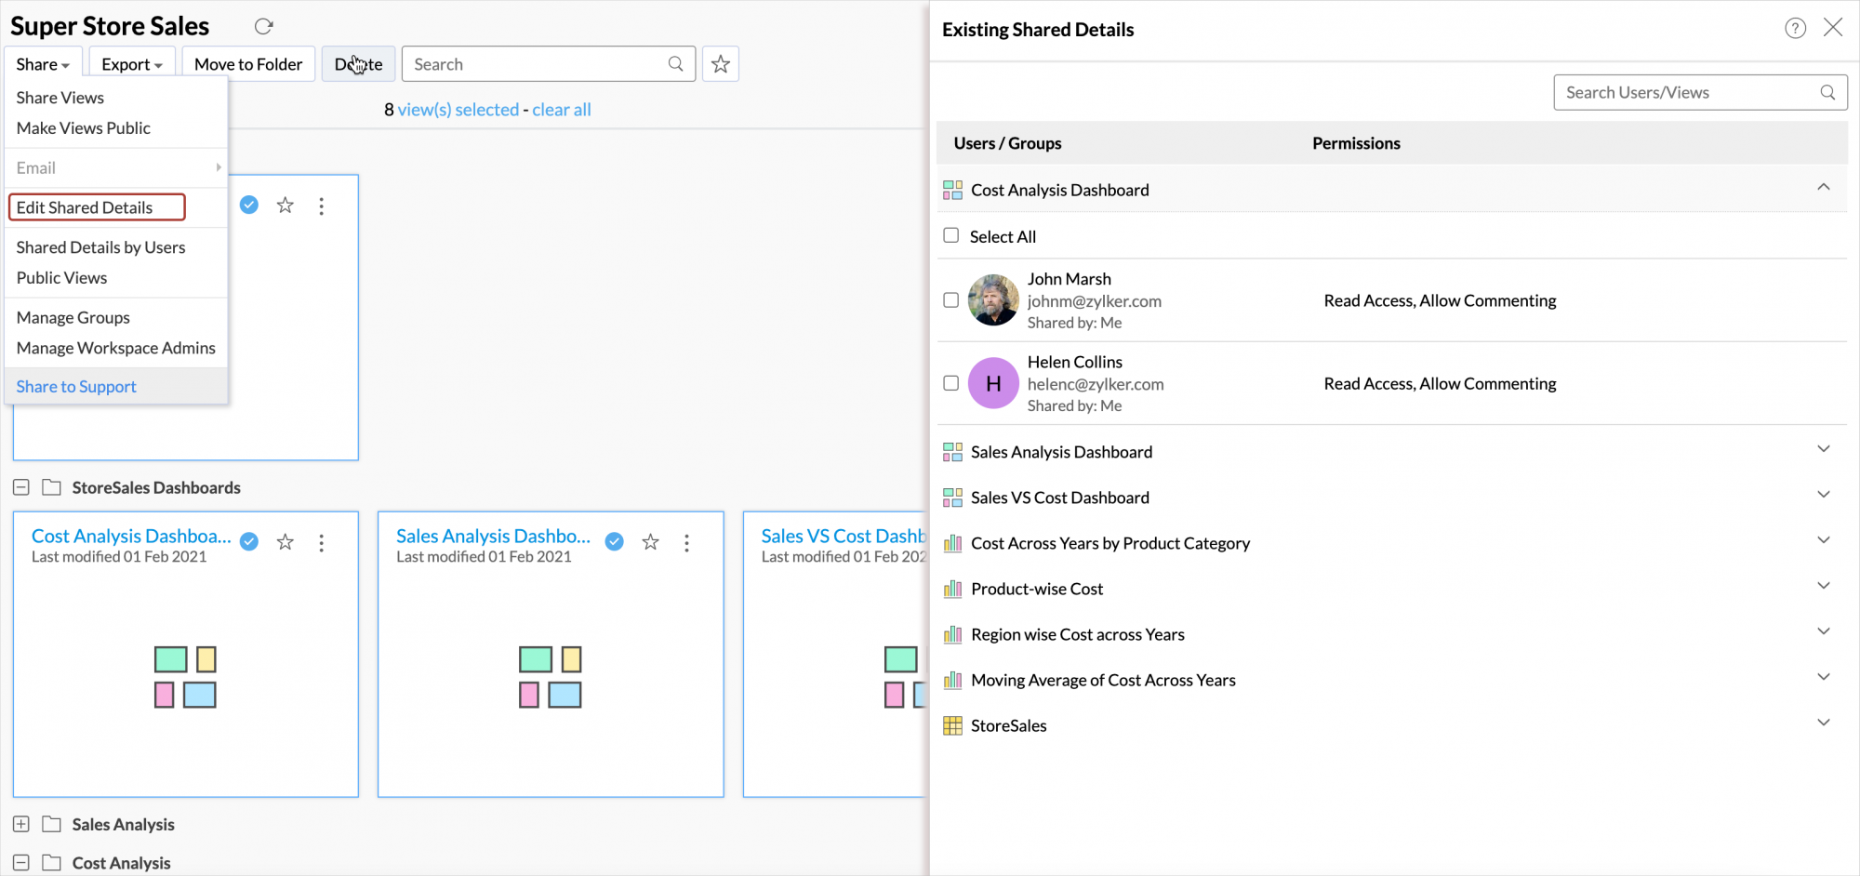Click the star icon on Sales Analysis Dashboard card
Image resolution: width=1860 pixels, height=876 pixels.
[x=650, y=542]
